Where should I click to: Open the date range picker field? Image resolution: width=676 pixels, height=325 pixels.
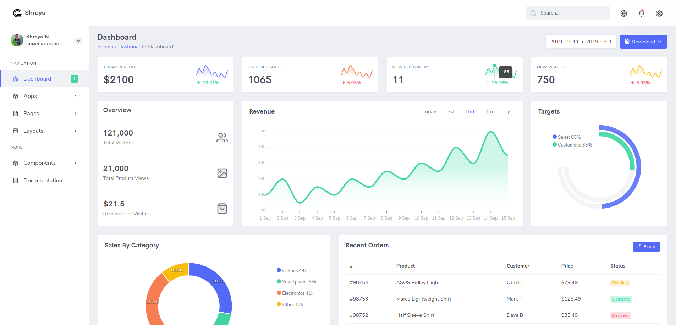point(581,42)
